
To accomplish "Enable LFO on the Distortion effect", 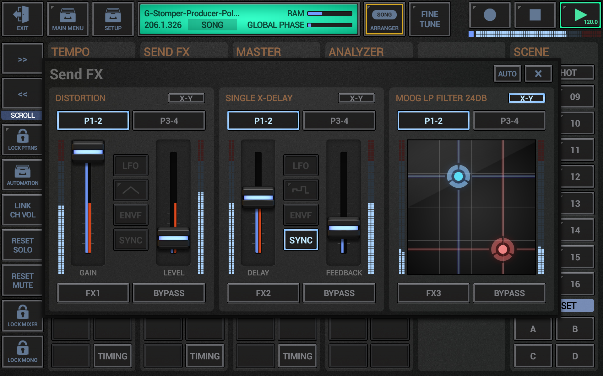I will (130, 165).
